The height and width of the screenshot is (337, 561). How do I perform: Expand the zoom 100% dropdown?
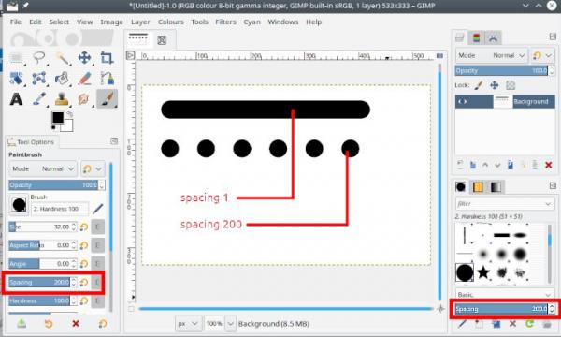click(x=230, y=323)
